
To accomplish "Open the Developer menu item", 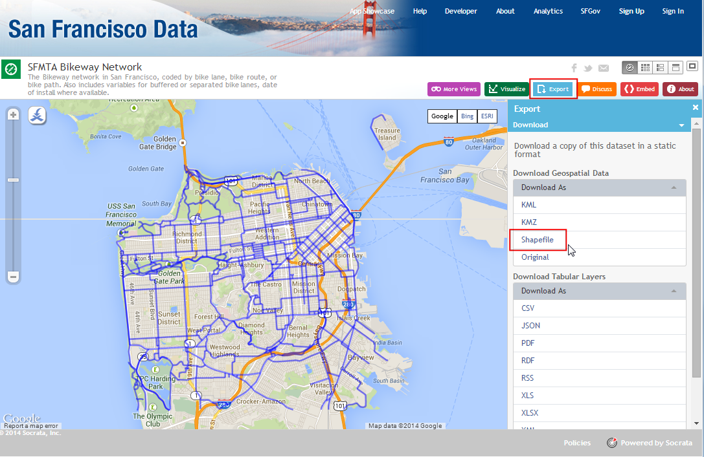I will tap(460, 11).
